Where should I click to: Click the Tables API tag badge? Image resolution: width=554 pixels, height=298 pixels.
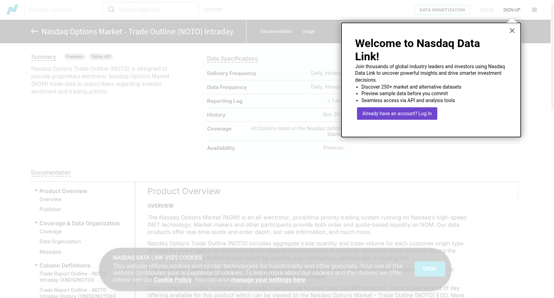pyautogui.click(x=101, y=57)
